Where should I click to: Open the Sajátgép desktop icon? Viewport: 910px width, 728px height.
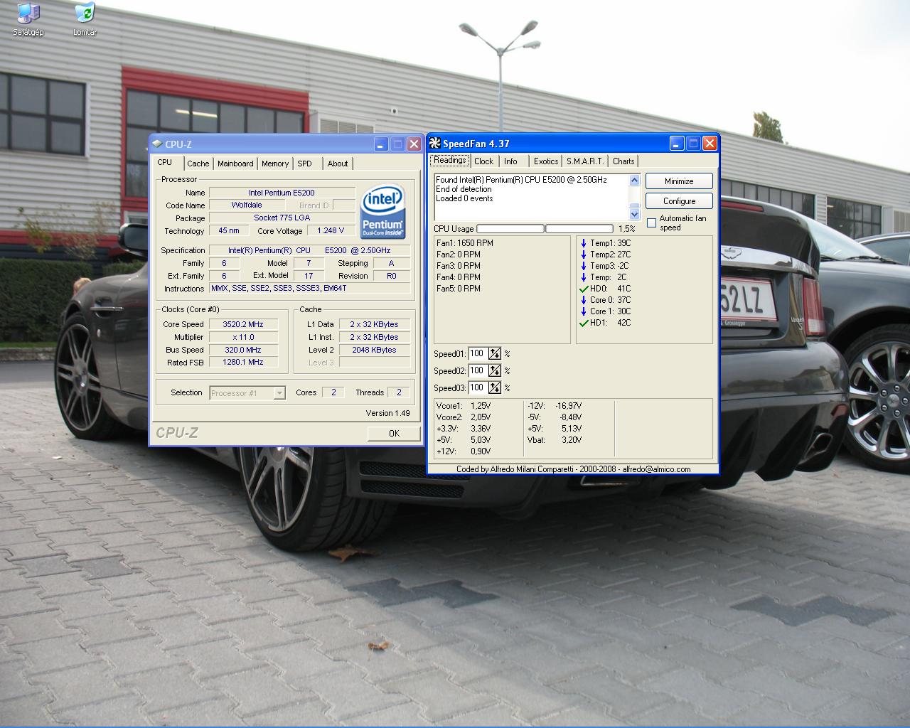[28, 19]
